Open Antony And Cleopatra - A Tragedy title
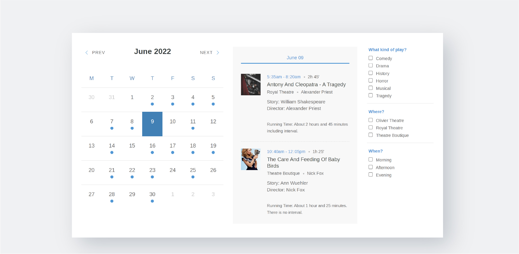 pos(306,84)
